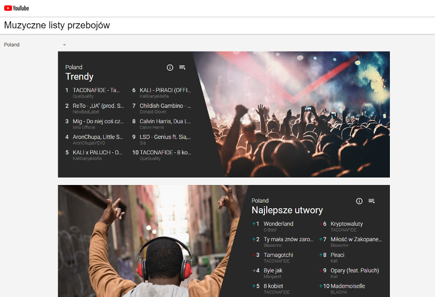Viewport: 435px width, 297px height.
Task: Open Najlepsze utwory chart heading
Action: tap(287, 210)
